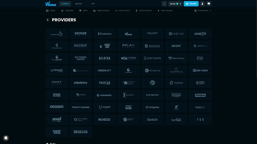Select the Bullshark provider tile
This screenshot has width=257, height=144.
click(57, 58)
